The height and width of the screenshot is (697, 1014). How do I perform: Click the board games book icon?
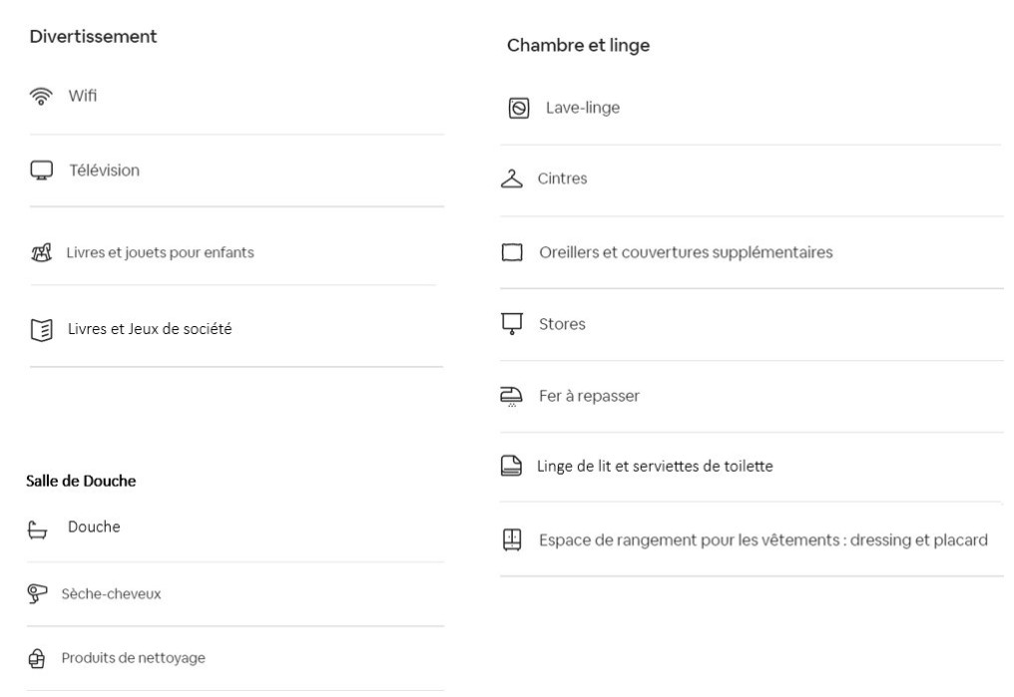pos(41,329)
